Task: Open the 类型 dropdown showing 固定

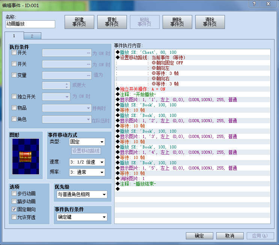Action: pos(87,142)
